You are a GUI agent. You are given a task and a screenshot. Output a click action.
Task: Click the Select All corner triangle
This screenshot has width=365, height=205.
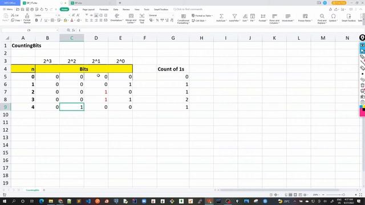tap(7, 38)
